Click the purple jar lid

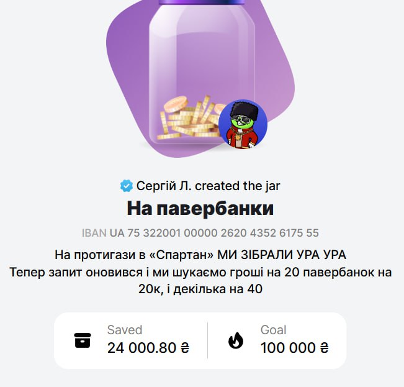click(x=202, y=2)
